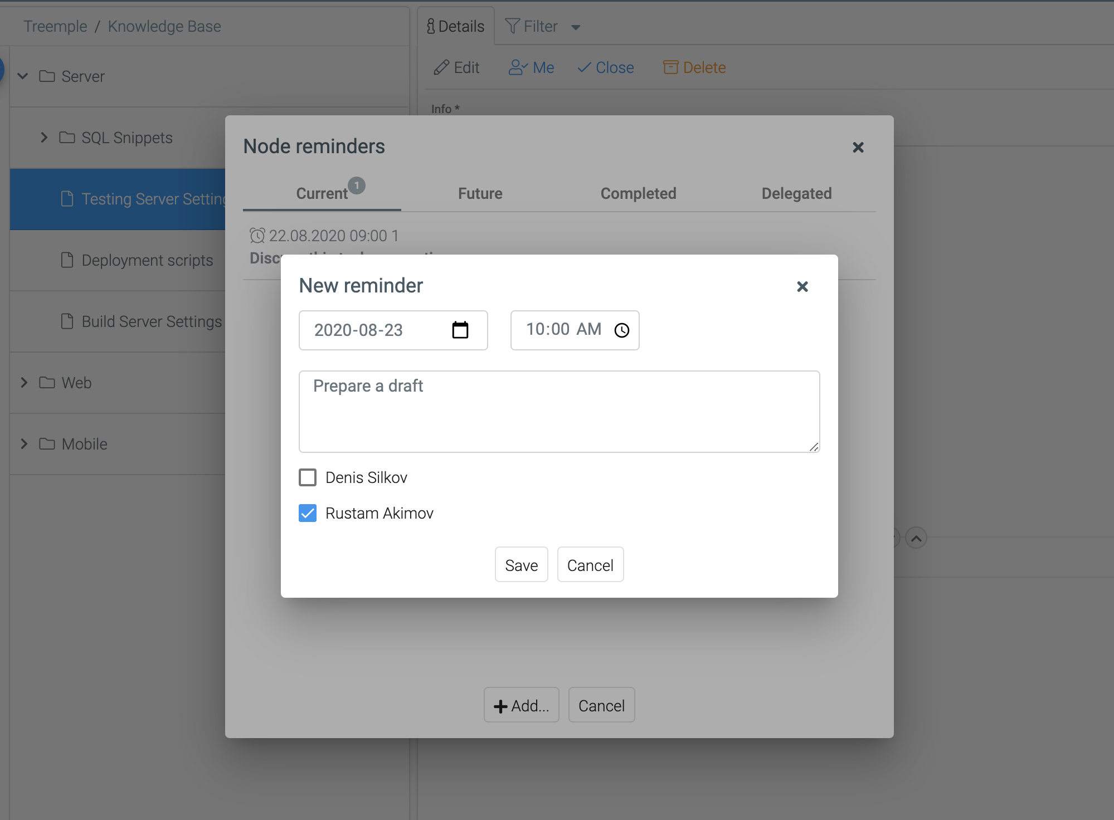Close the Node reminders dialog with X

coord(858,147)
